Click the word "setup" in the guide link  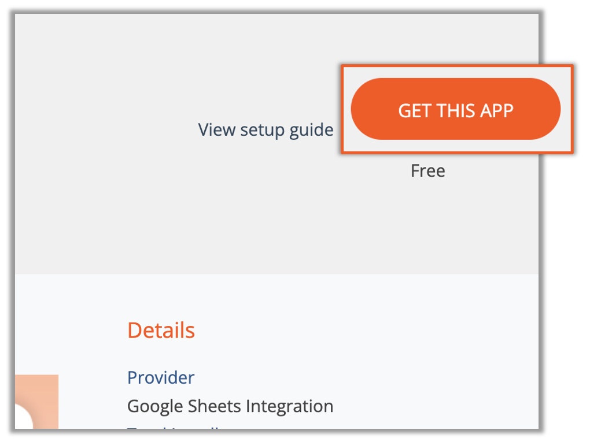tap(262, 131)
